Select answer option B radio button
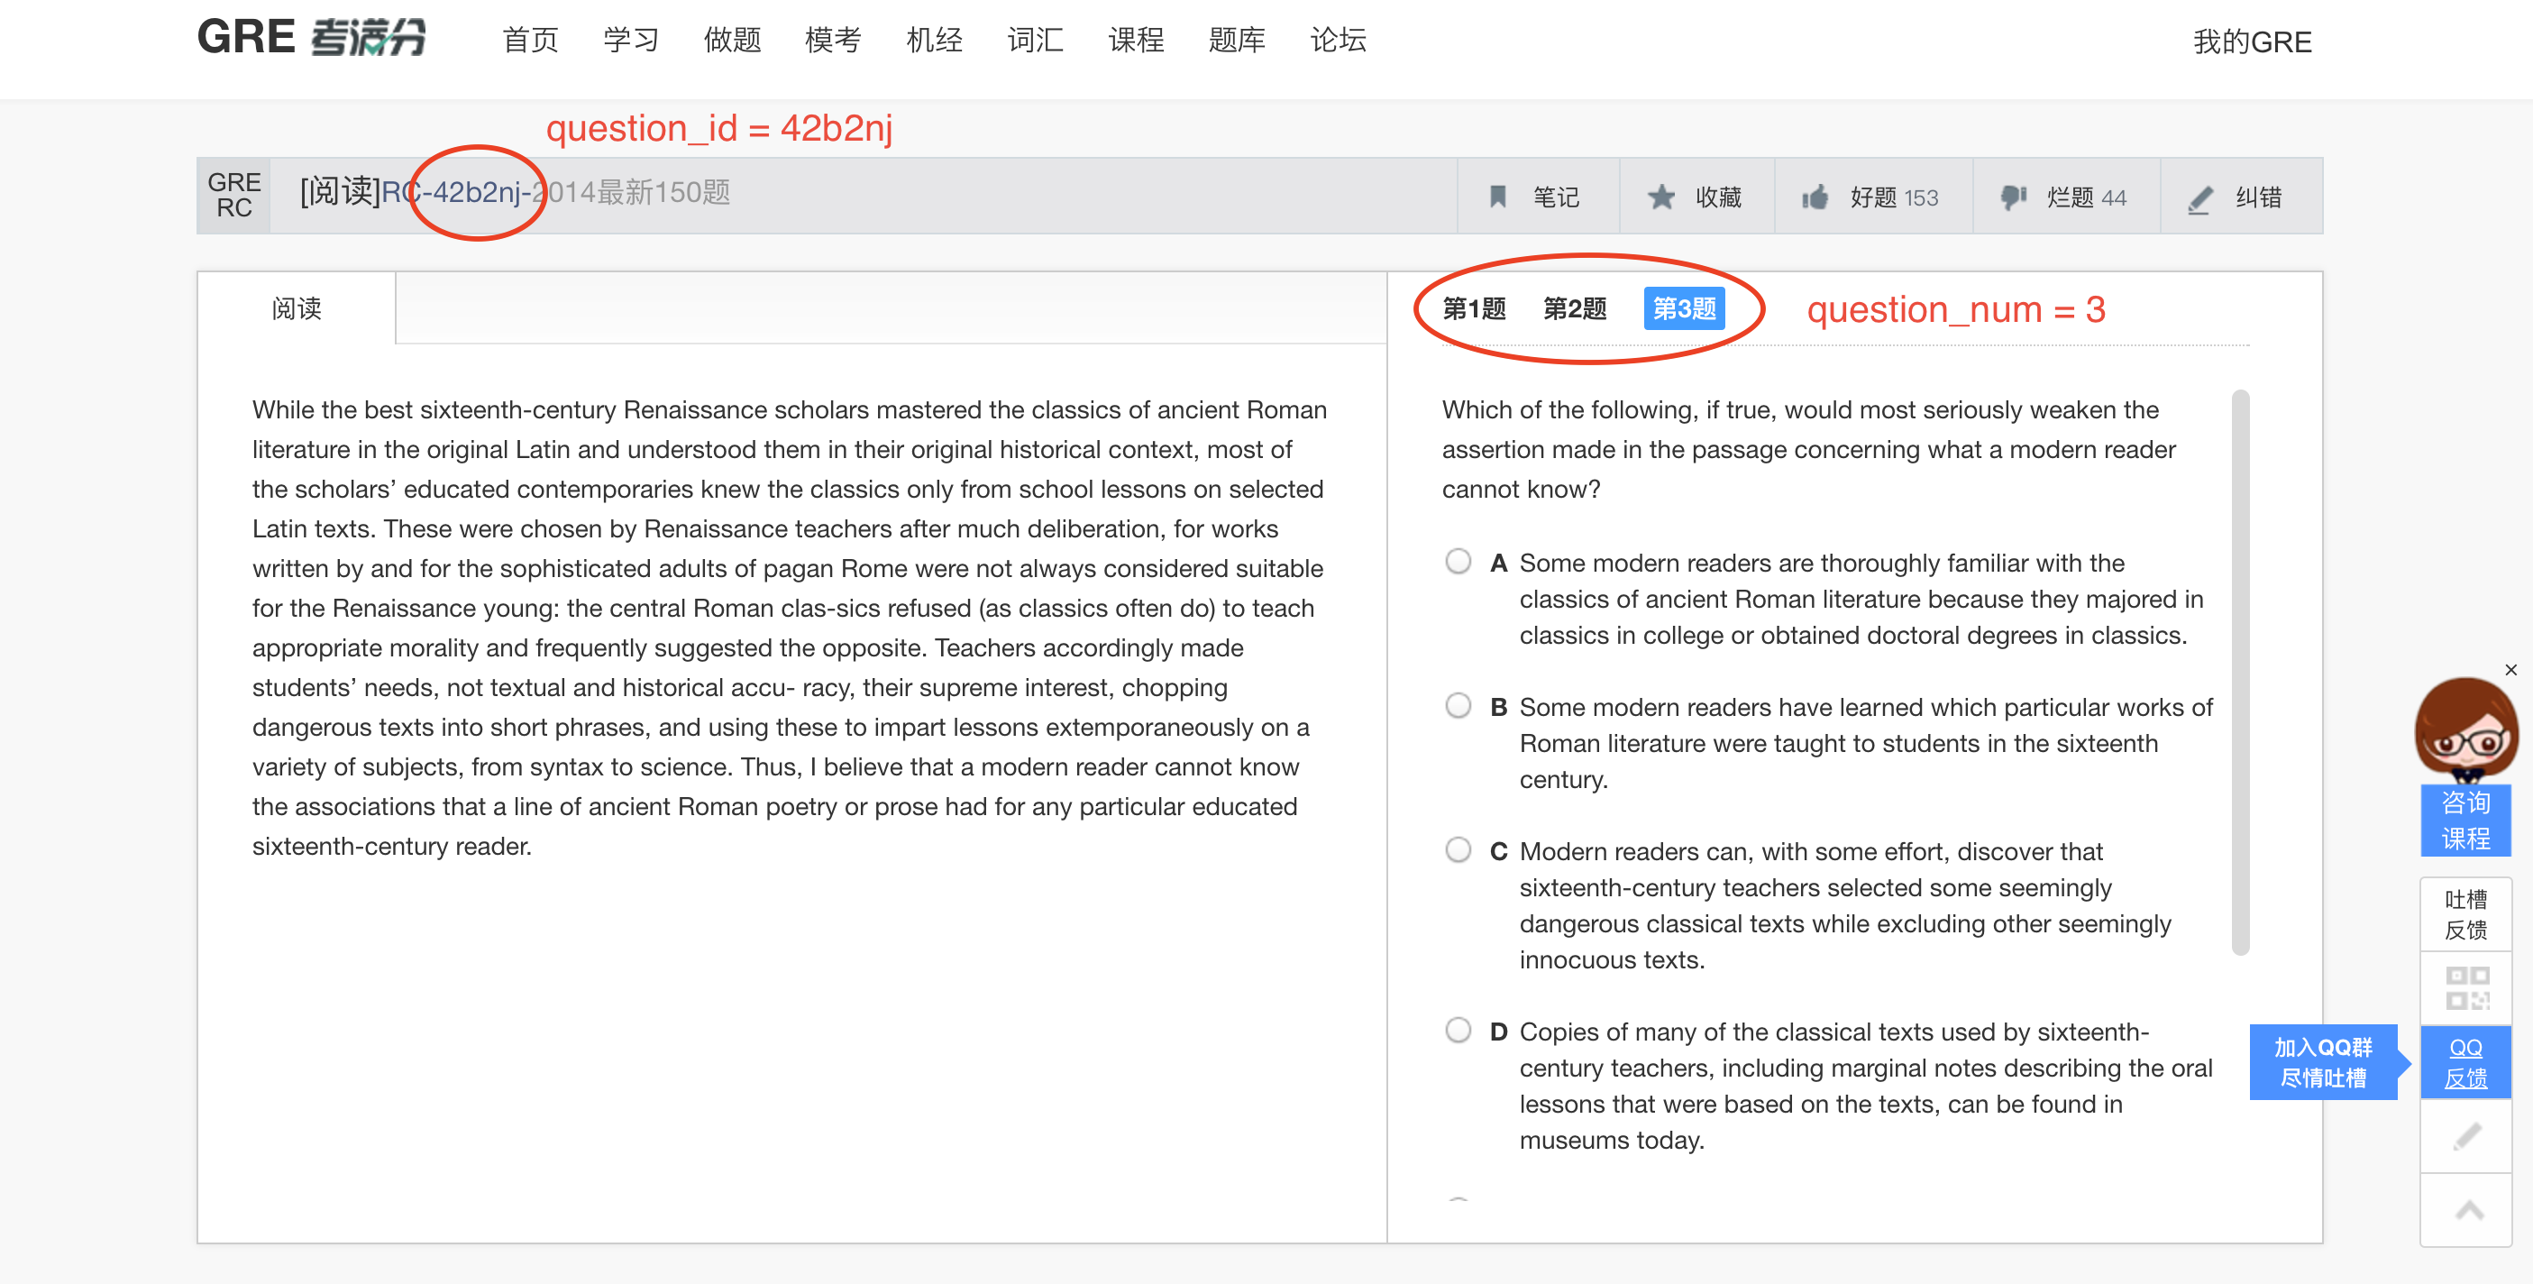 point(1459,705)
